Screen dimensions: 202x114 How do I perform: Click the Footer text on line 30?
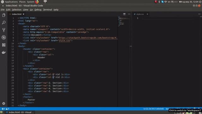pyautogui.click(x=31, y=100)
